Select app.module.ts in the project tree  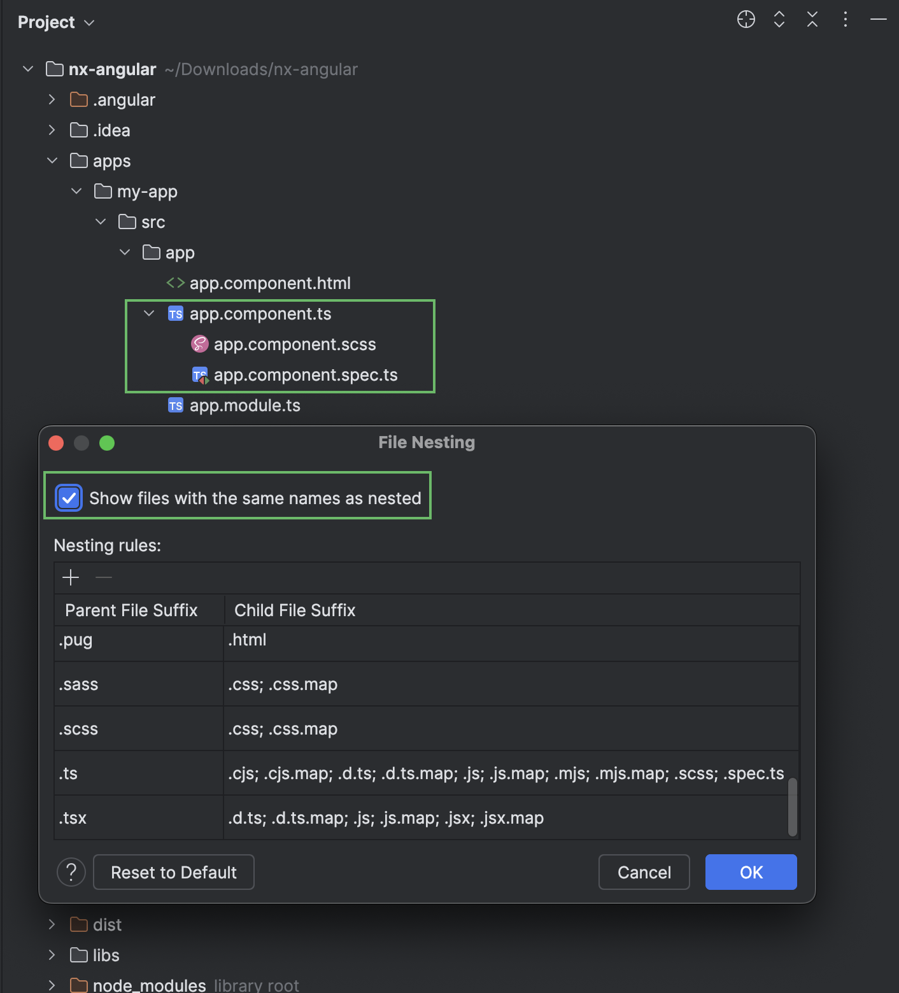tap(244, 405)
